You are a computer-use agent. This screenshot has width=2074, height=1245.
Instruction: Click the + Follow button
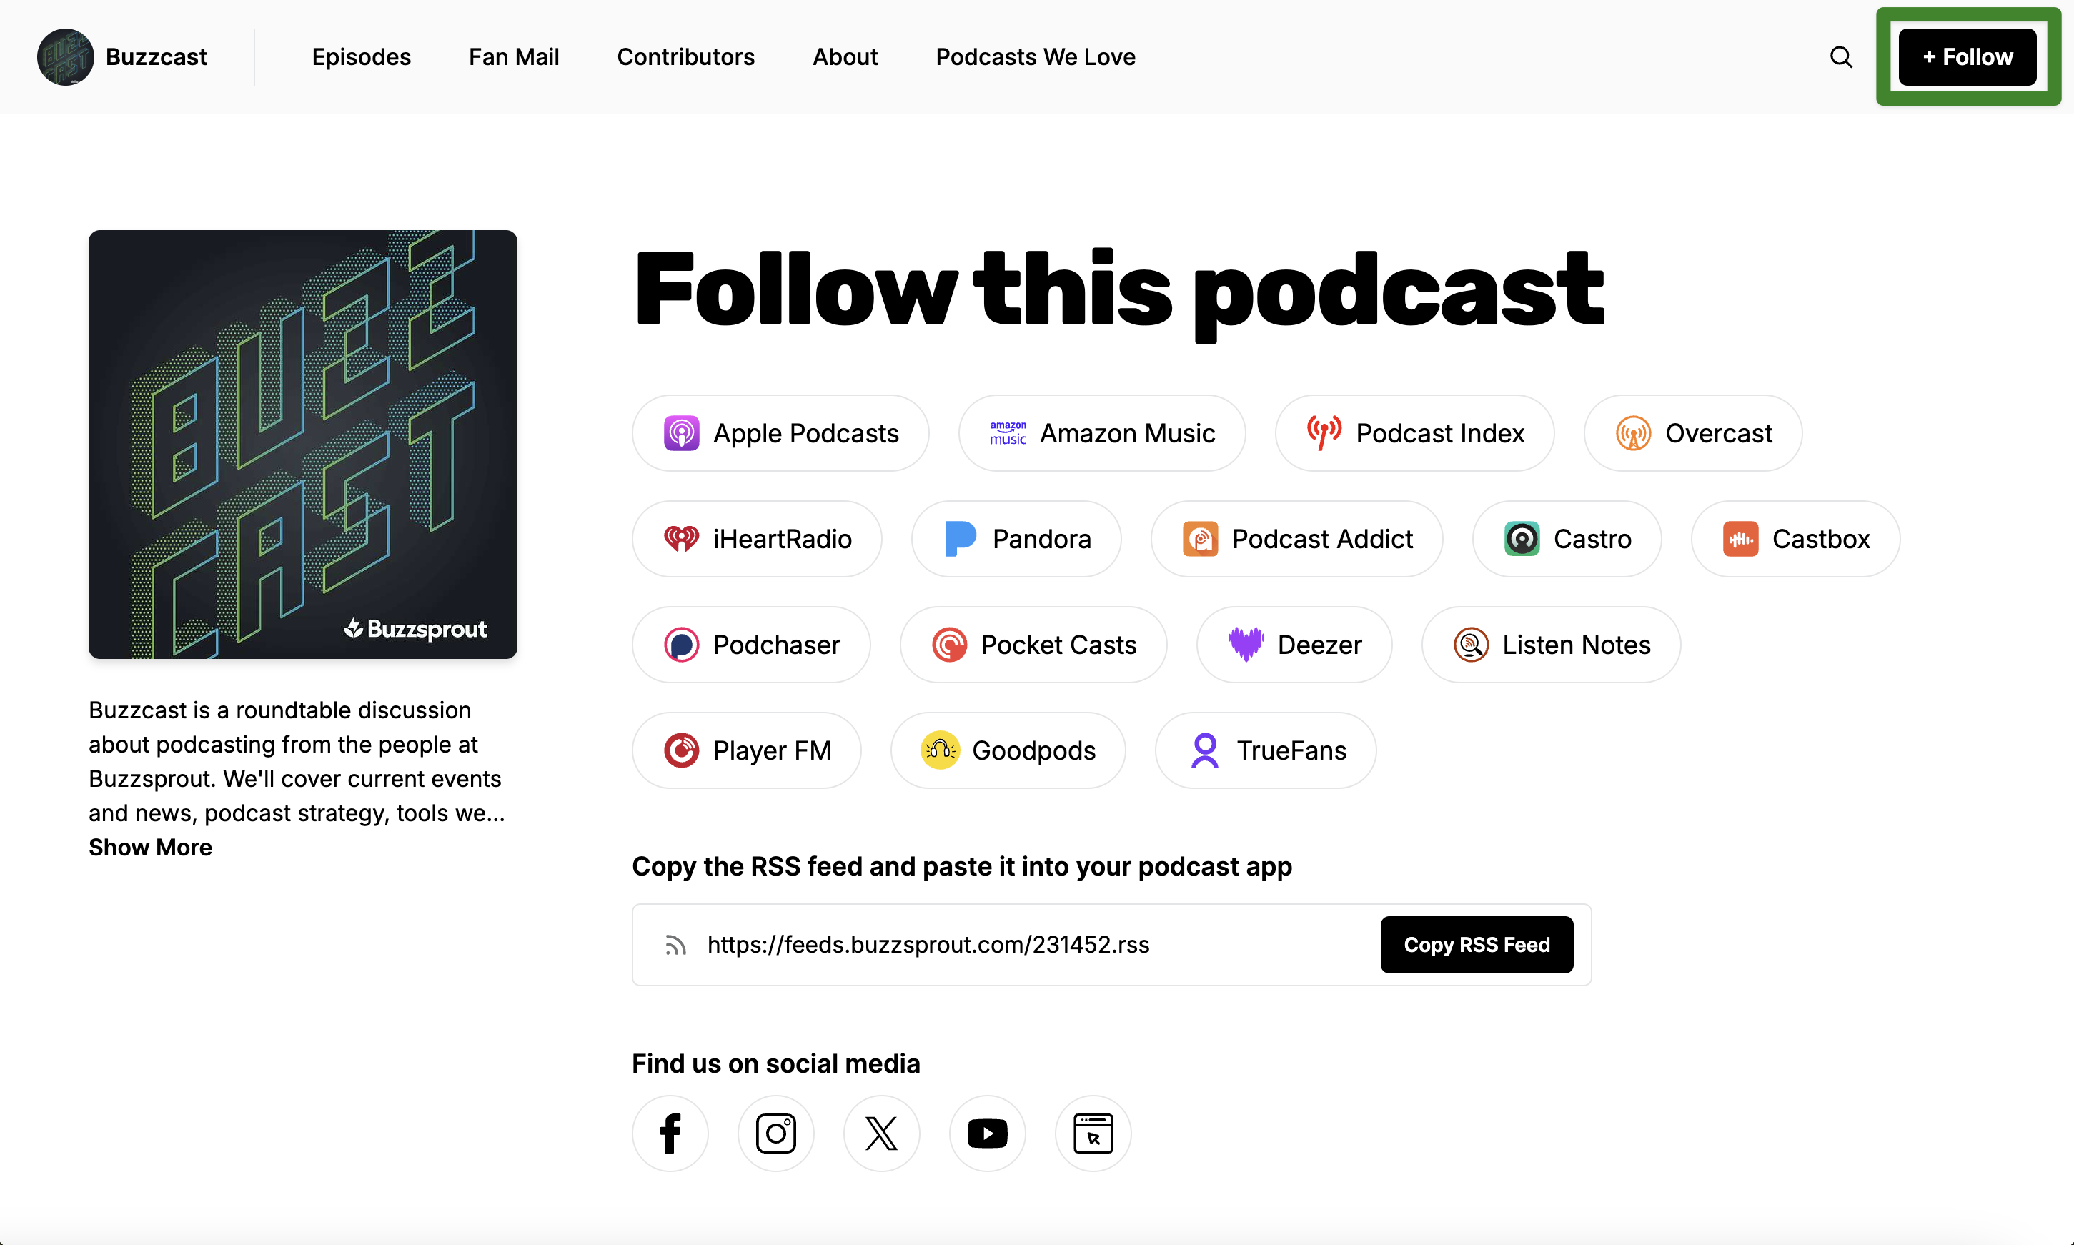coord(1968,57)
